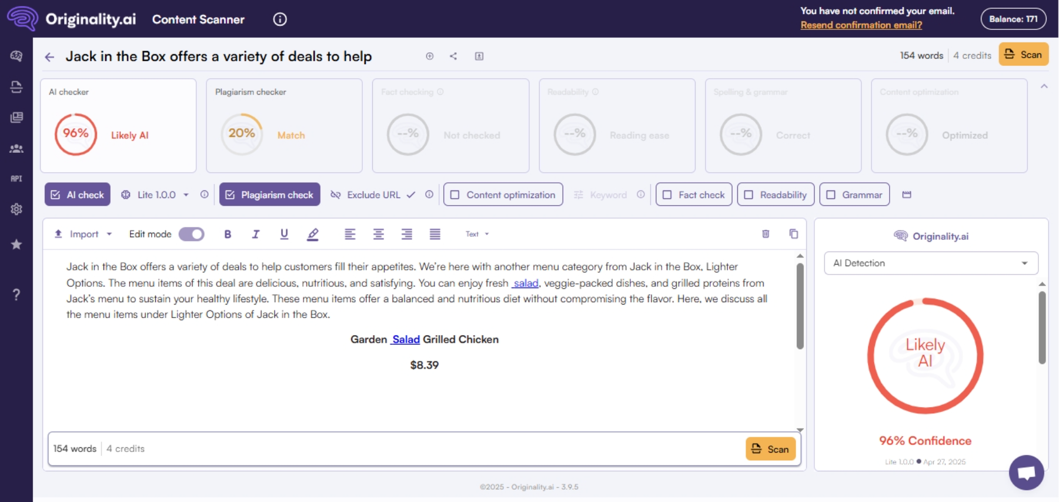
Task: Align text right
Action: (x=407, y=234)
